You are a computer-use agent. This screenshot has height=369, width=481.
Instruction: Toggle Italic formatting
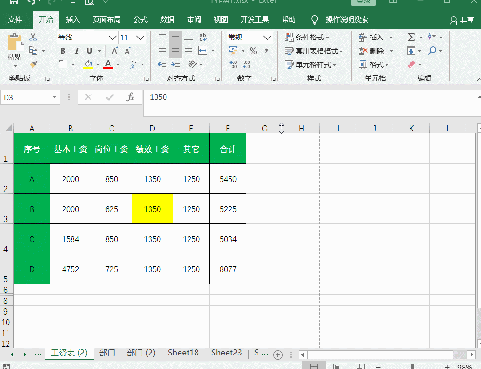[x=76, y=51]
